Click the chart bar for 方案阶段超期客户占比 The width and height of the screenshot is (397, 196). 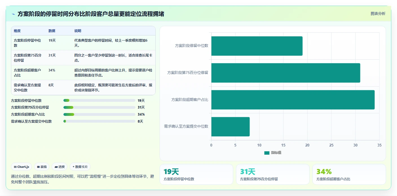tap(293, 100)
